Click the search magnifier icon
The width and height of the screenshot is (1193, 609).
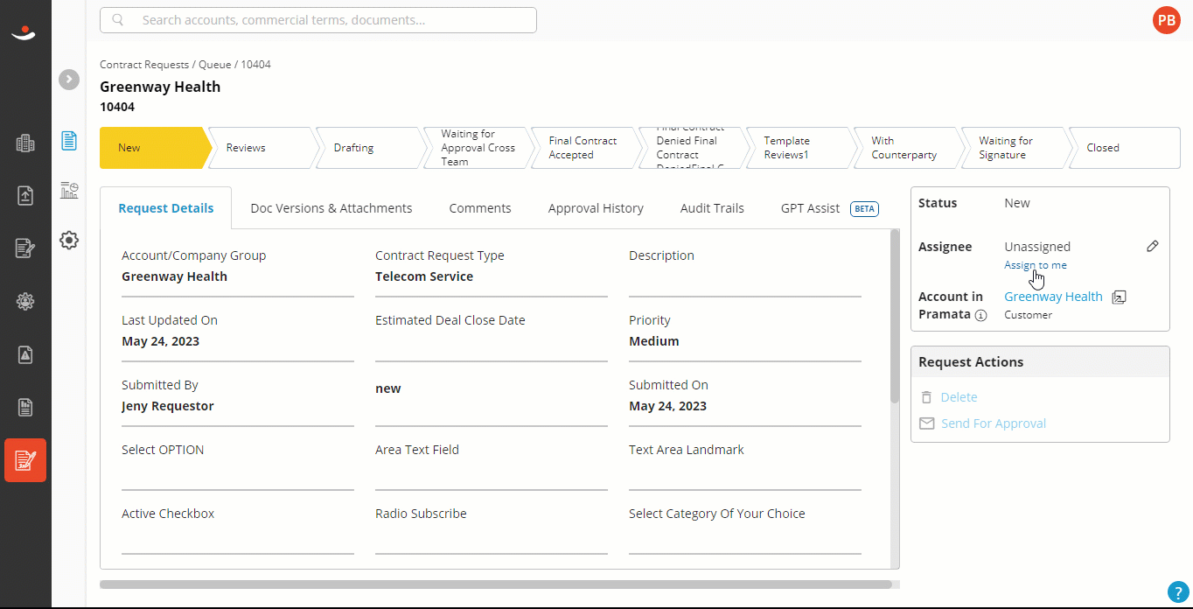(x=118, y=20)
